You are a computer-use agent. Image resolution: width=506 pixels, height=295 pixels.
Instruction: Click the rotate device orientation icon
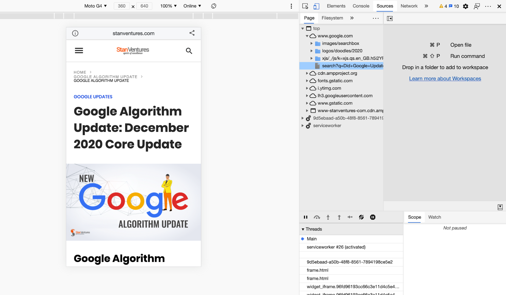[x=214, y=6]
